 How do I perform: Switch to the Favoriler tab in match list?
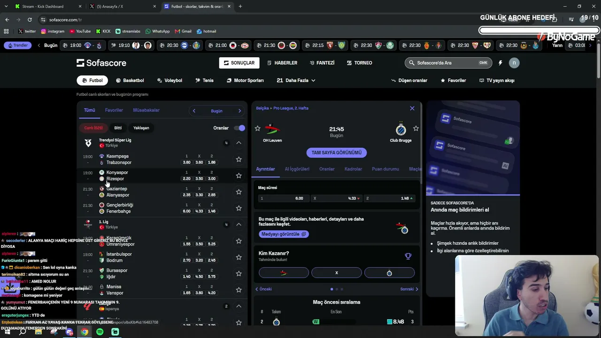point(114,110)
